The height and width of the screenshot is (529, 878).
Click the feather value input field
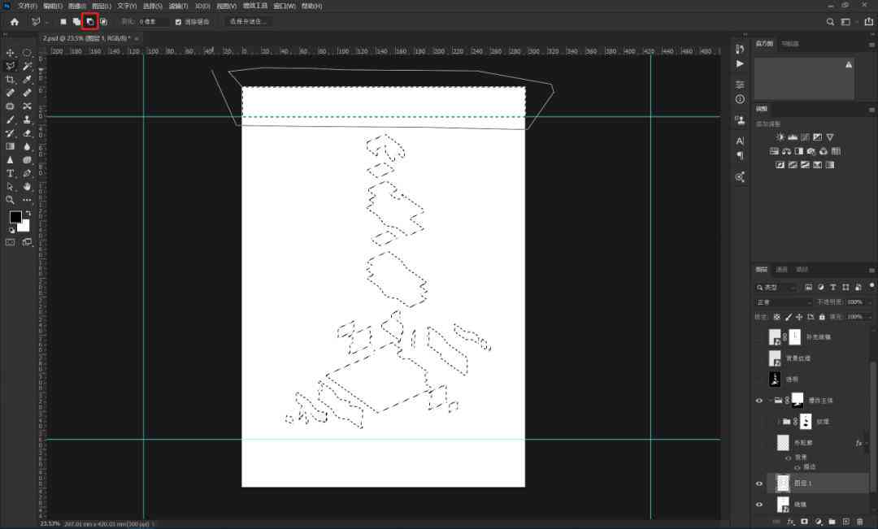point(153,22)
